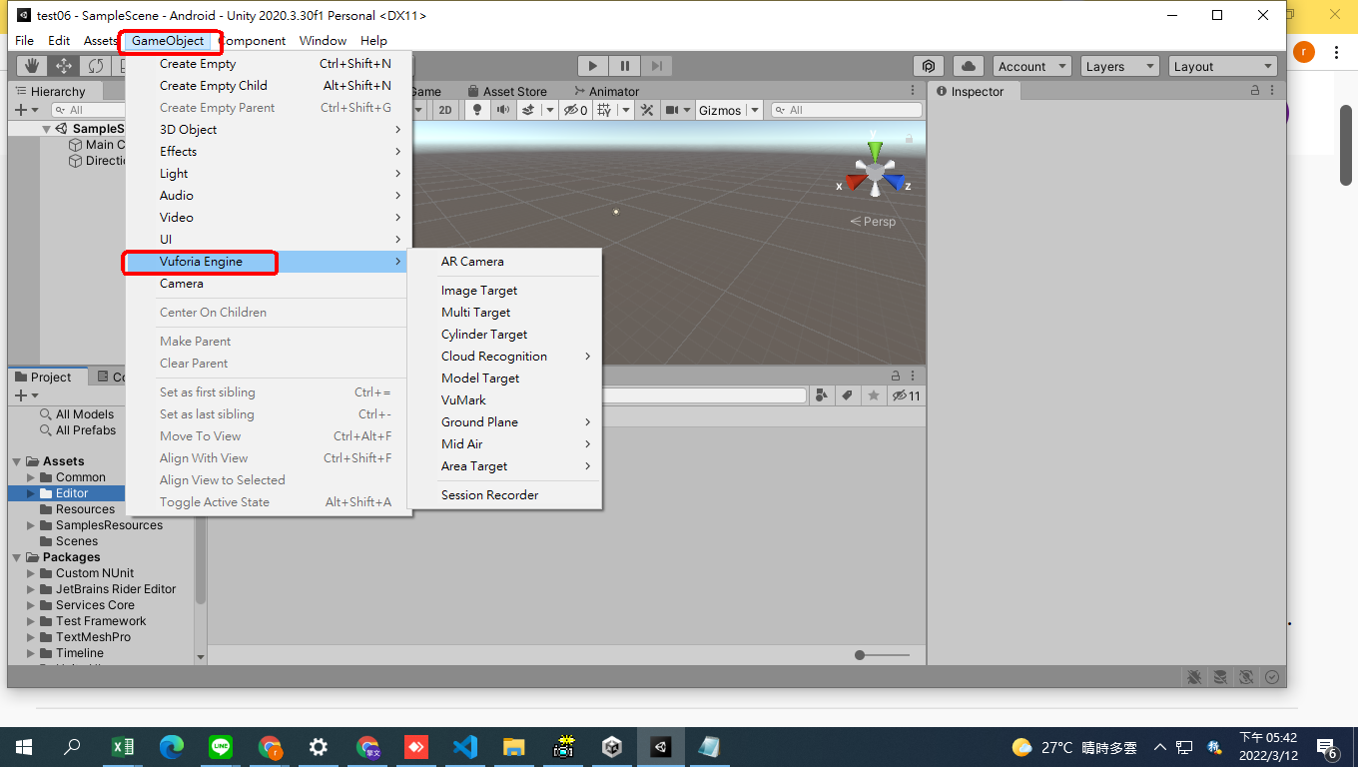Toggle Persp projection label
Viewport: 1358px width, 767px height.
pos(874,222)
